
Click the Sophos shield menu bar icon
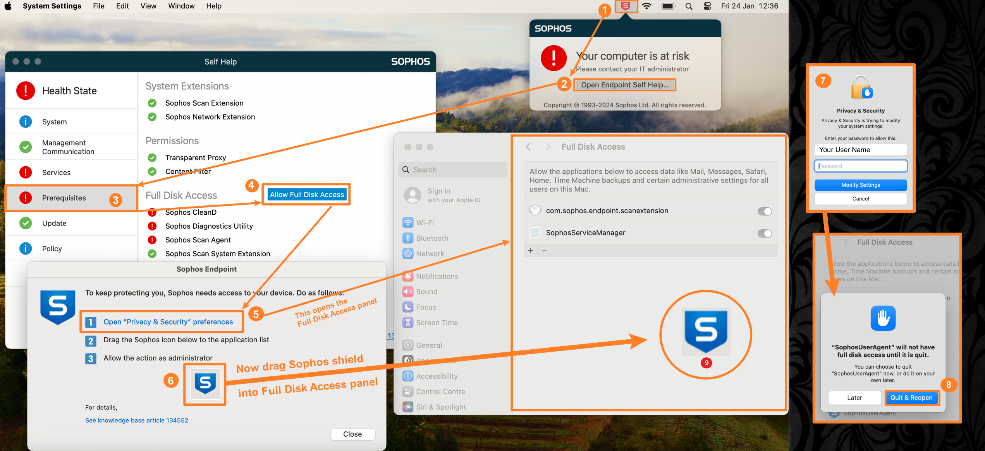tap(626, 6)
